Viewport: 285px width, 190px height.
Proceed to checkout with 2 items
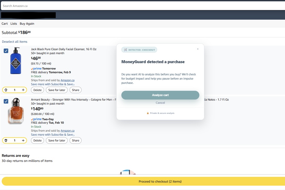coord(143,182)
